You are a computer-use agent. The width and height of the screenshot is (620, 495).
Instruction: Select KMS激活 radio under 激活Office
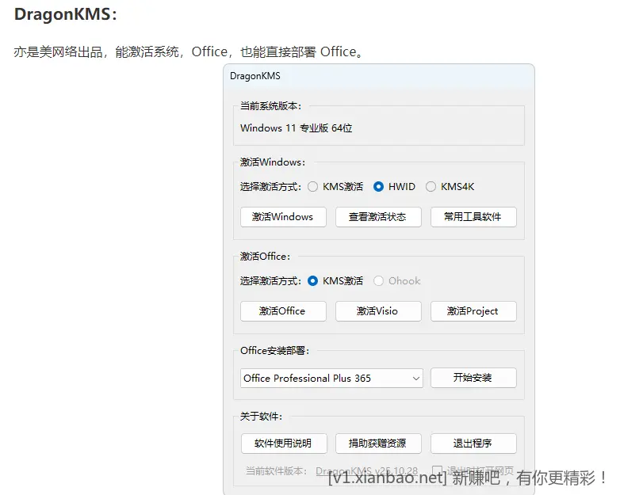click(x=313, y=281)
